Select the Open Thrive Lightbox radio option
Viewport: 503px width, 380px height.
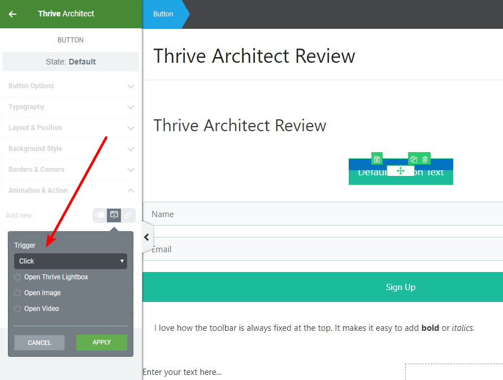pyautogui.click(x=18, y=277)
